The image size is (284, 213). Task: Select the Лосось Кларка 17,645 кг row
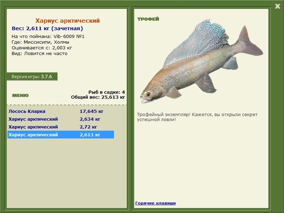click(x=61, y=111)
